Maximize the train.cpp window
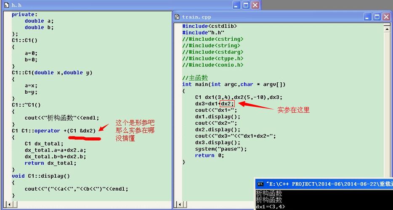 coord(377,17)
